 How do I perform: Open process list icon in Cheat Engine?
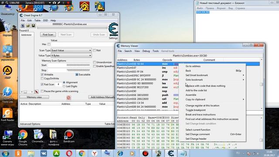click(23, 26)
